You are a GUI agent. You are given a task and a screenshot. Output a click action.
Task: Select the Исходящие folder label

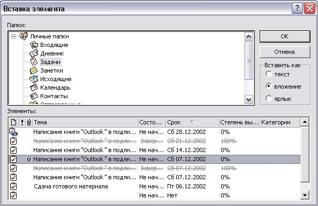pyautogui.click(x=56, y=79)
